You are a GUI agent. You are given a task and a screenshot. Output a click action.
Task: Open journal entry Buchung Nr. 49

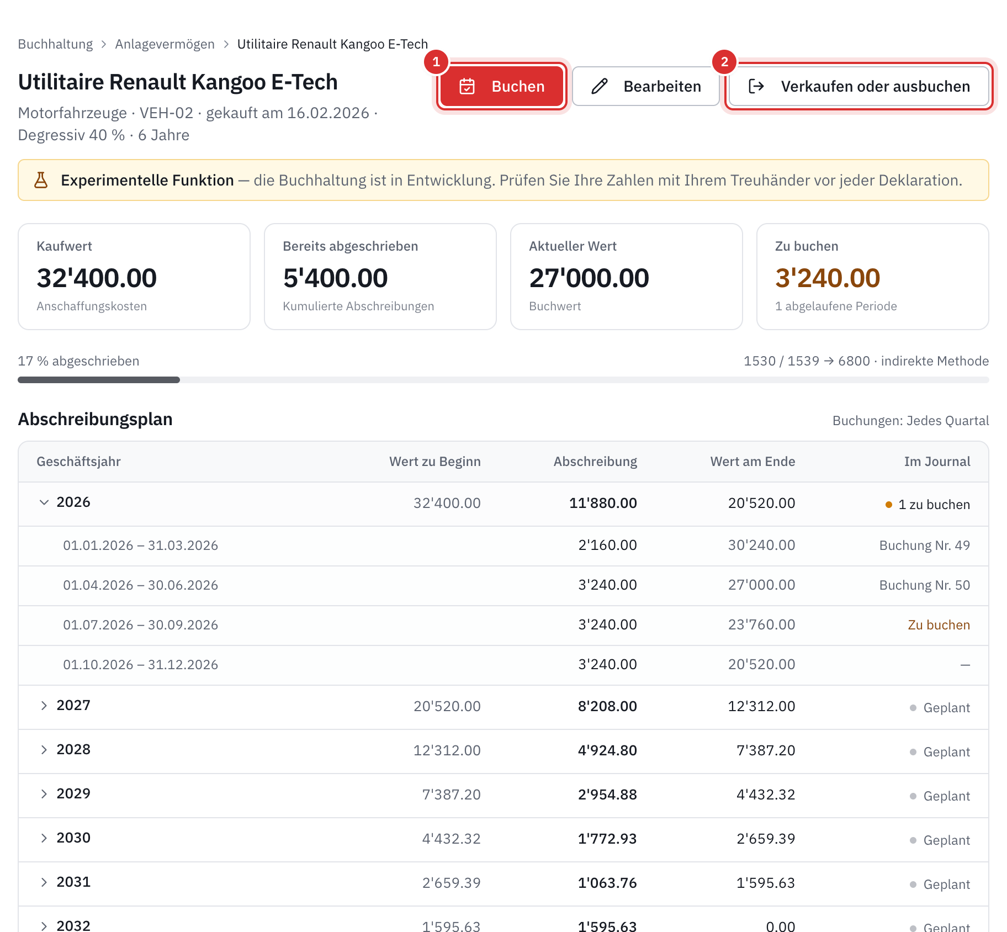point(924,546)
